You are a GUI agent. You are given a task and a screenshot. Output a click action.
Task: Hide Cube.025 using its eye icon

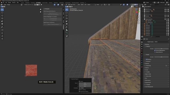coord(167,27)
